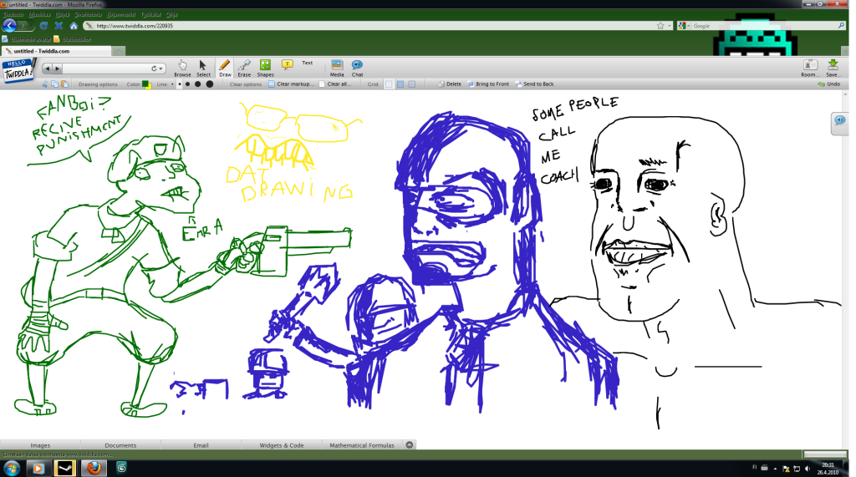Open the Widgets & Code tab
This screenshot has height=477, width=856.
281,444
